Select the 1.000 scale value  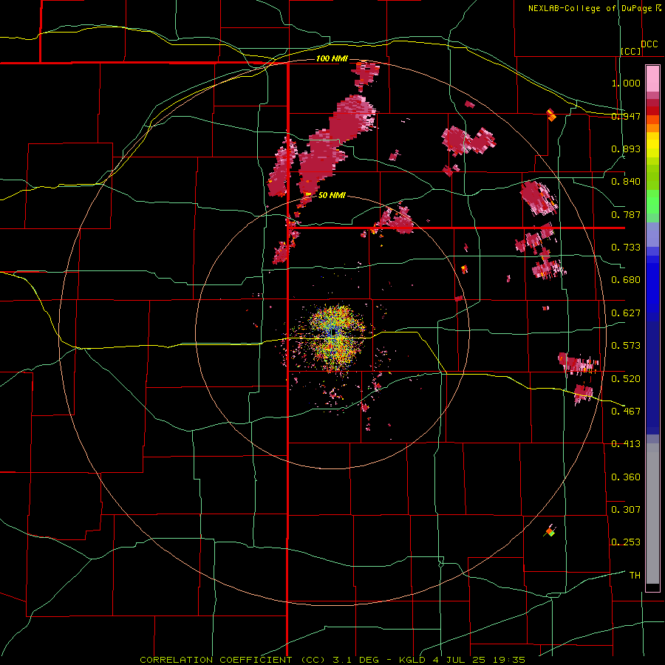(626, 83)
